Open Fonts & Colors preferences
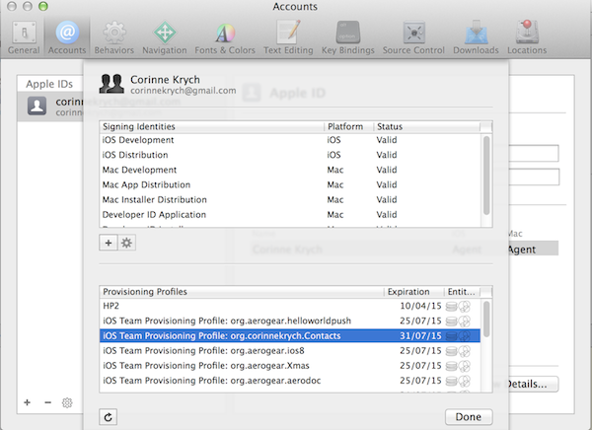592x430 pixels. [x=225, y=37]
